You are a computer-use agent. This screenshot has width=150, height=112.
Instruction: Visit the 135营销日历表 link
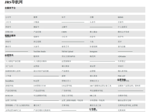(x=39, y=86)
